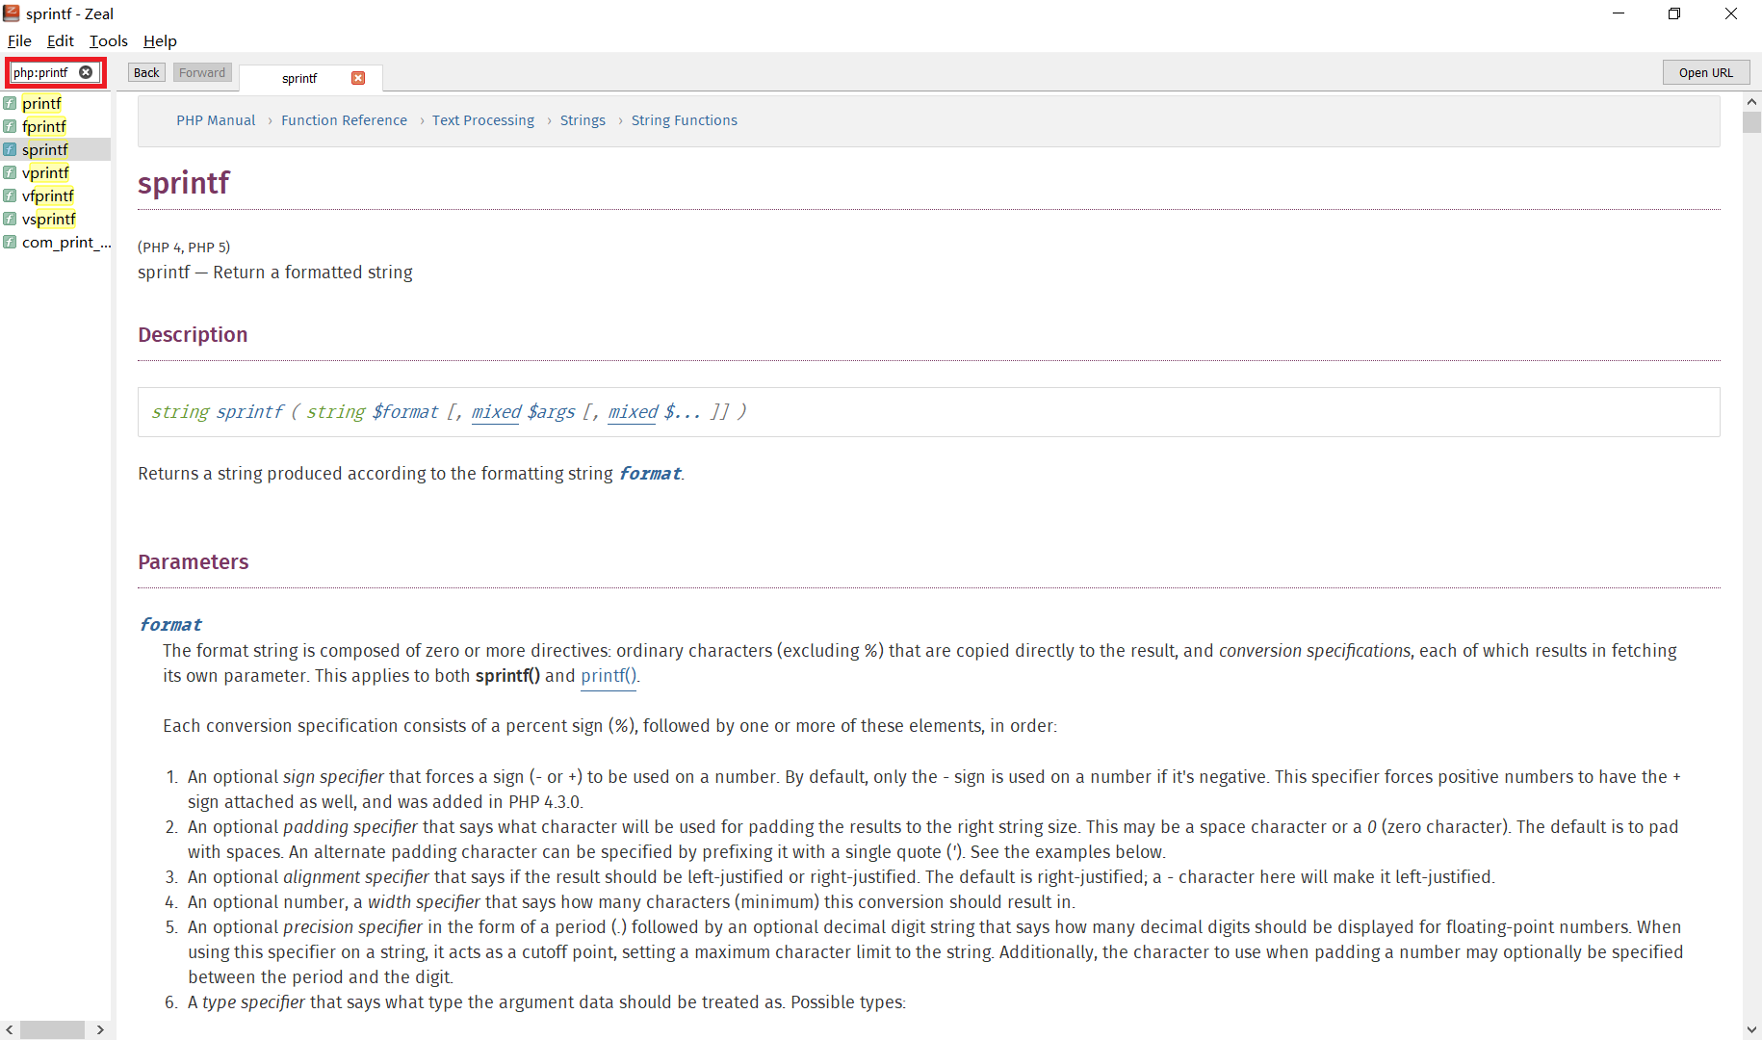Click the page scrollbar up arrow
The image size is (1762, 1040).
point(1752,101)
